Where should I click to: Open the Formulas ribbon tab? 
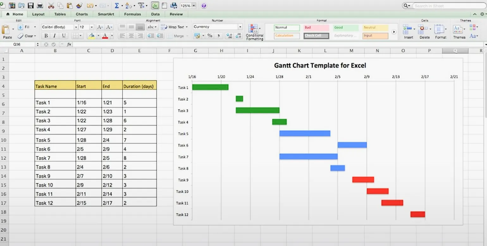[x=133, y=14]
